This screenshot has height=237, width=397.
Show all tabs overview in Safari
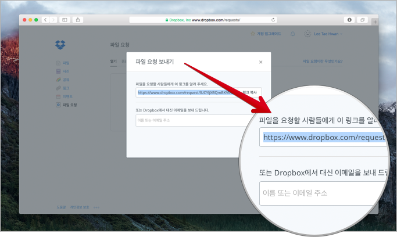tap(362, 20)
